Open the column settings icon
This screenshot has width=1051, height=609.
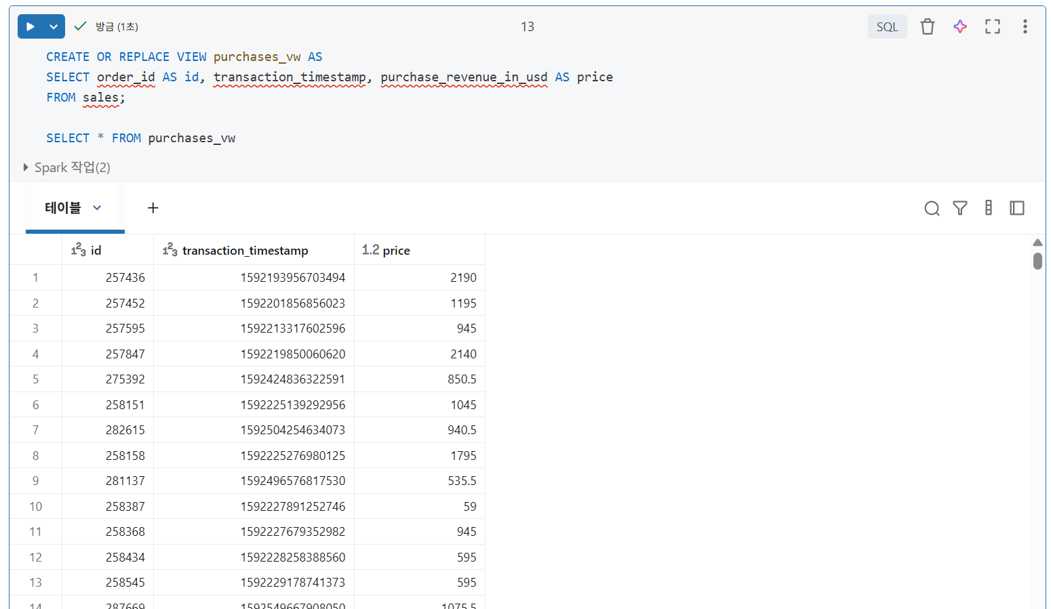(989, 208)
